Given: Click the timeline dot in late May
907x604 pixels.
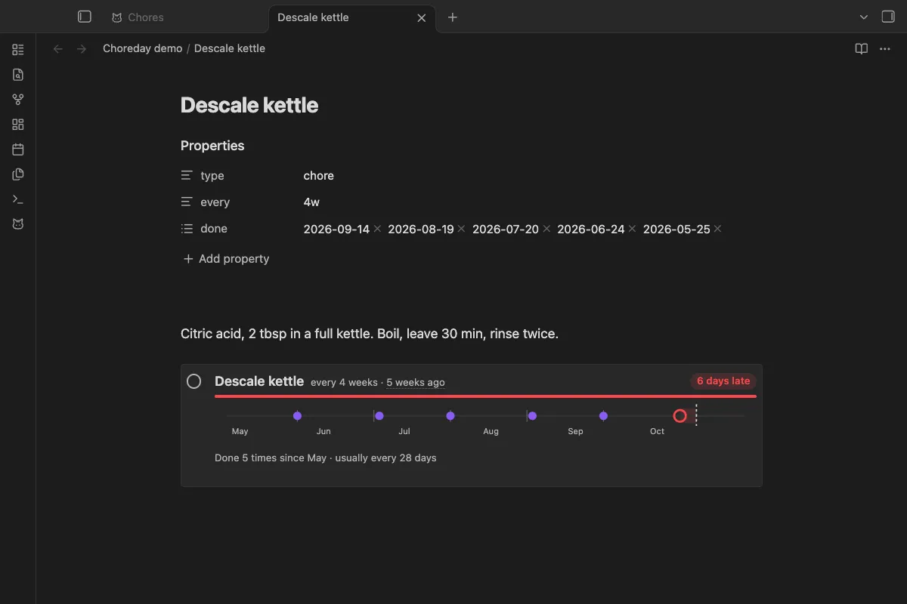Looking at the screenshot, I should (297, 416).
